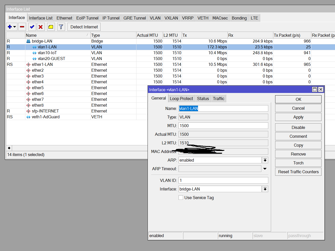Click the ether5 ethernet icon
Viewport: 335px width, 251px height.
28,88
